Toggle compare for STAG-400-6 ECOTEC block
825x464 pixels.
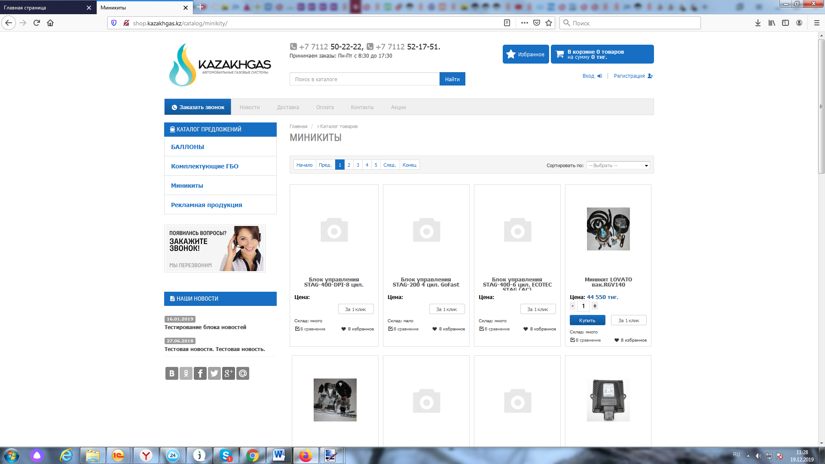click(x=495, y=329)
